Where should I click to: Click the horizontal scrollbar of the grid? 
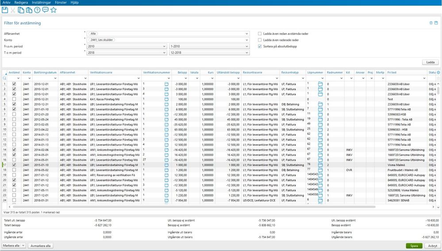193,207
